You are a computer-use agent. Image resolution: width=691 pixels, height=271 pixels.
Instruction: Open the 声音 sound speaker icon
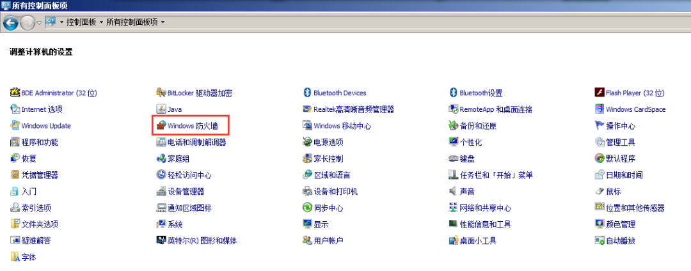454,192
